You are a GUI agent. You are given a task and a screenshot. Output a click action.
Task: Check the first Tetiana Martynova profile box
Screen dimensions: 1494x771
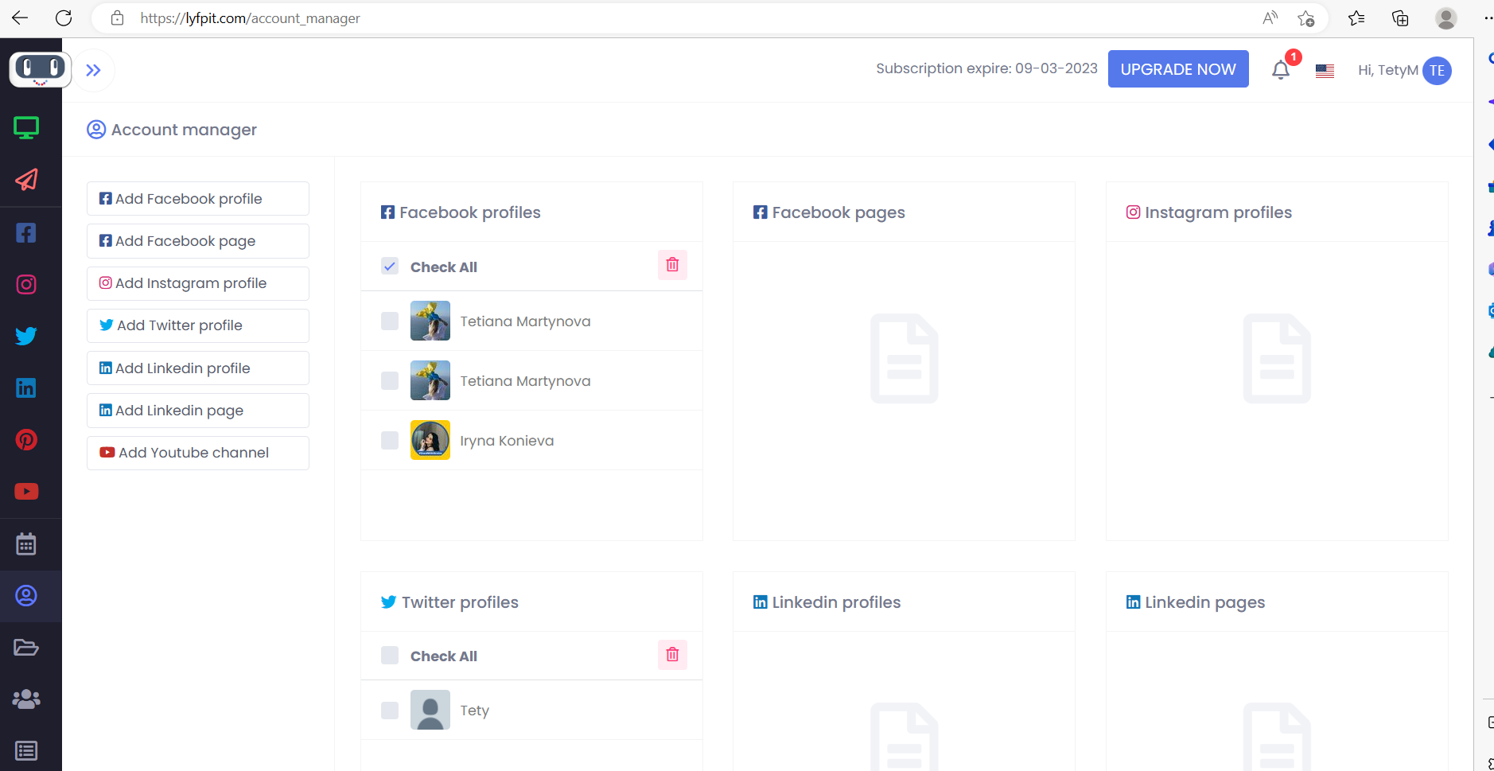(x=390, y=321)
